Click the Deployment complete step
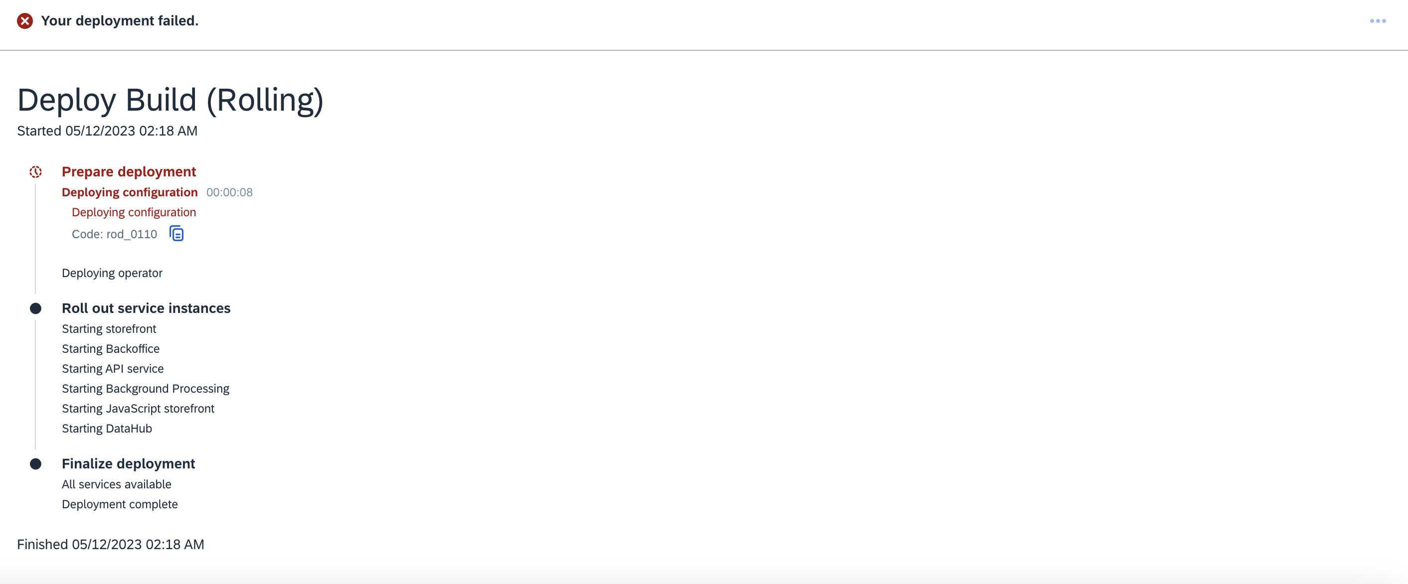The width and height of the screenshot is (1408, 584). tap(120, 504)
